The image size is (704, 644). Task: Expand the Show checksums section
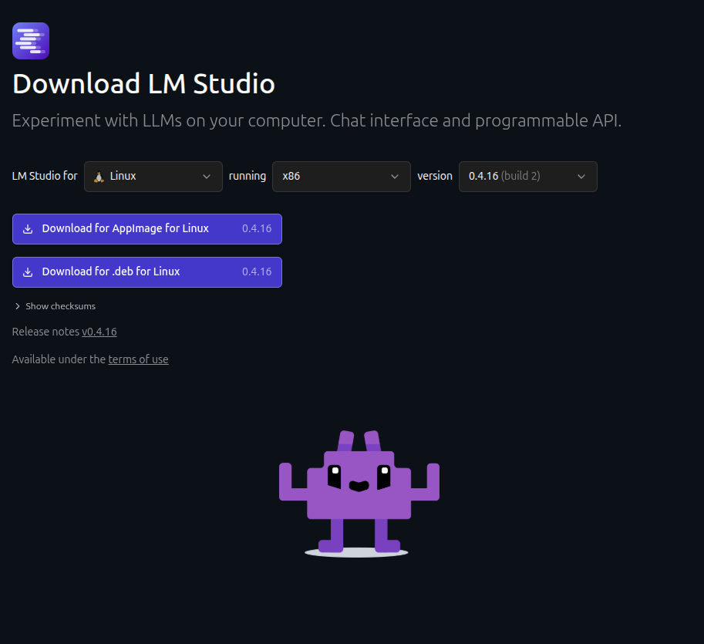(55, 306)
